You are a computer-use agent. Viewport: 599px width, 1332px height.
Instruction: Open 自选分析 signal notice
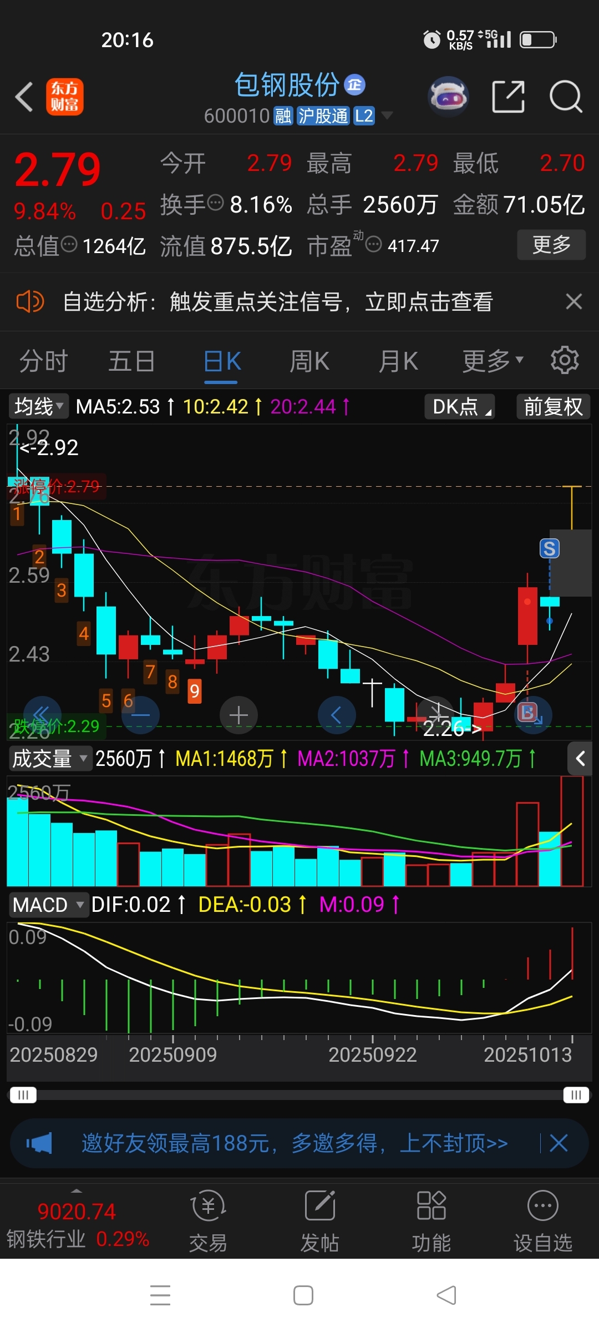click(278, 302)
